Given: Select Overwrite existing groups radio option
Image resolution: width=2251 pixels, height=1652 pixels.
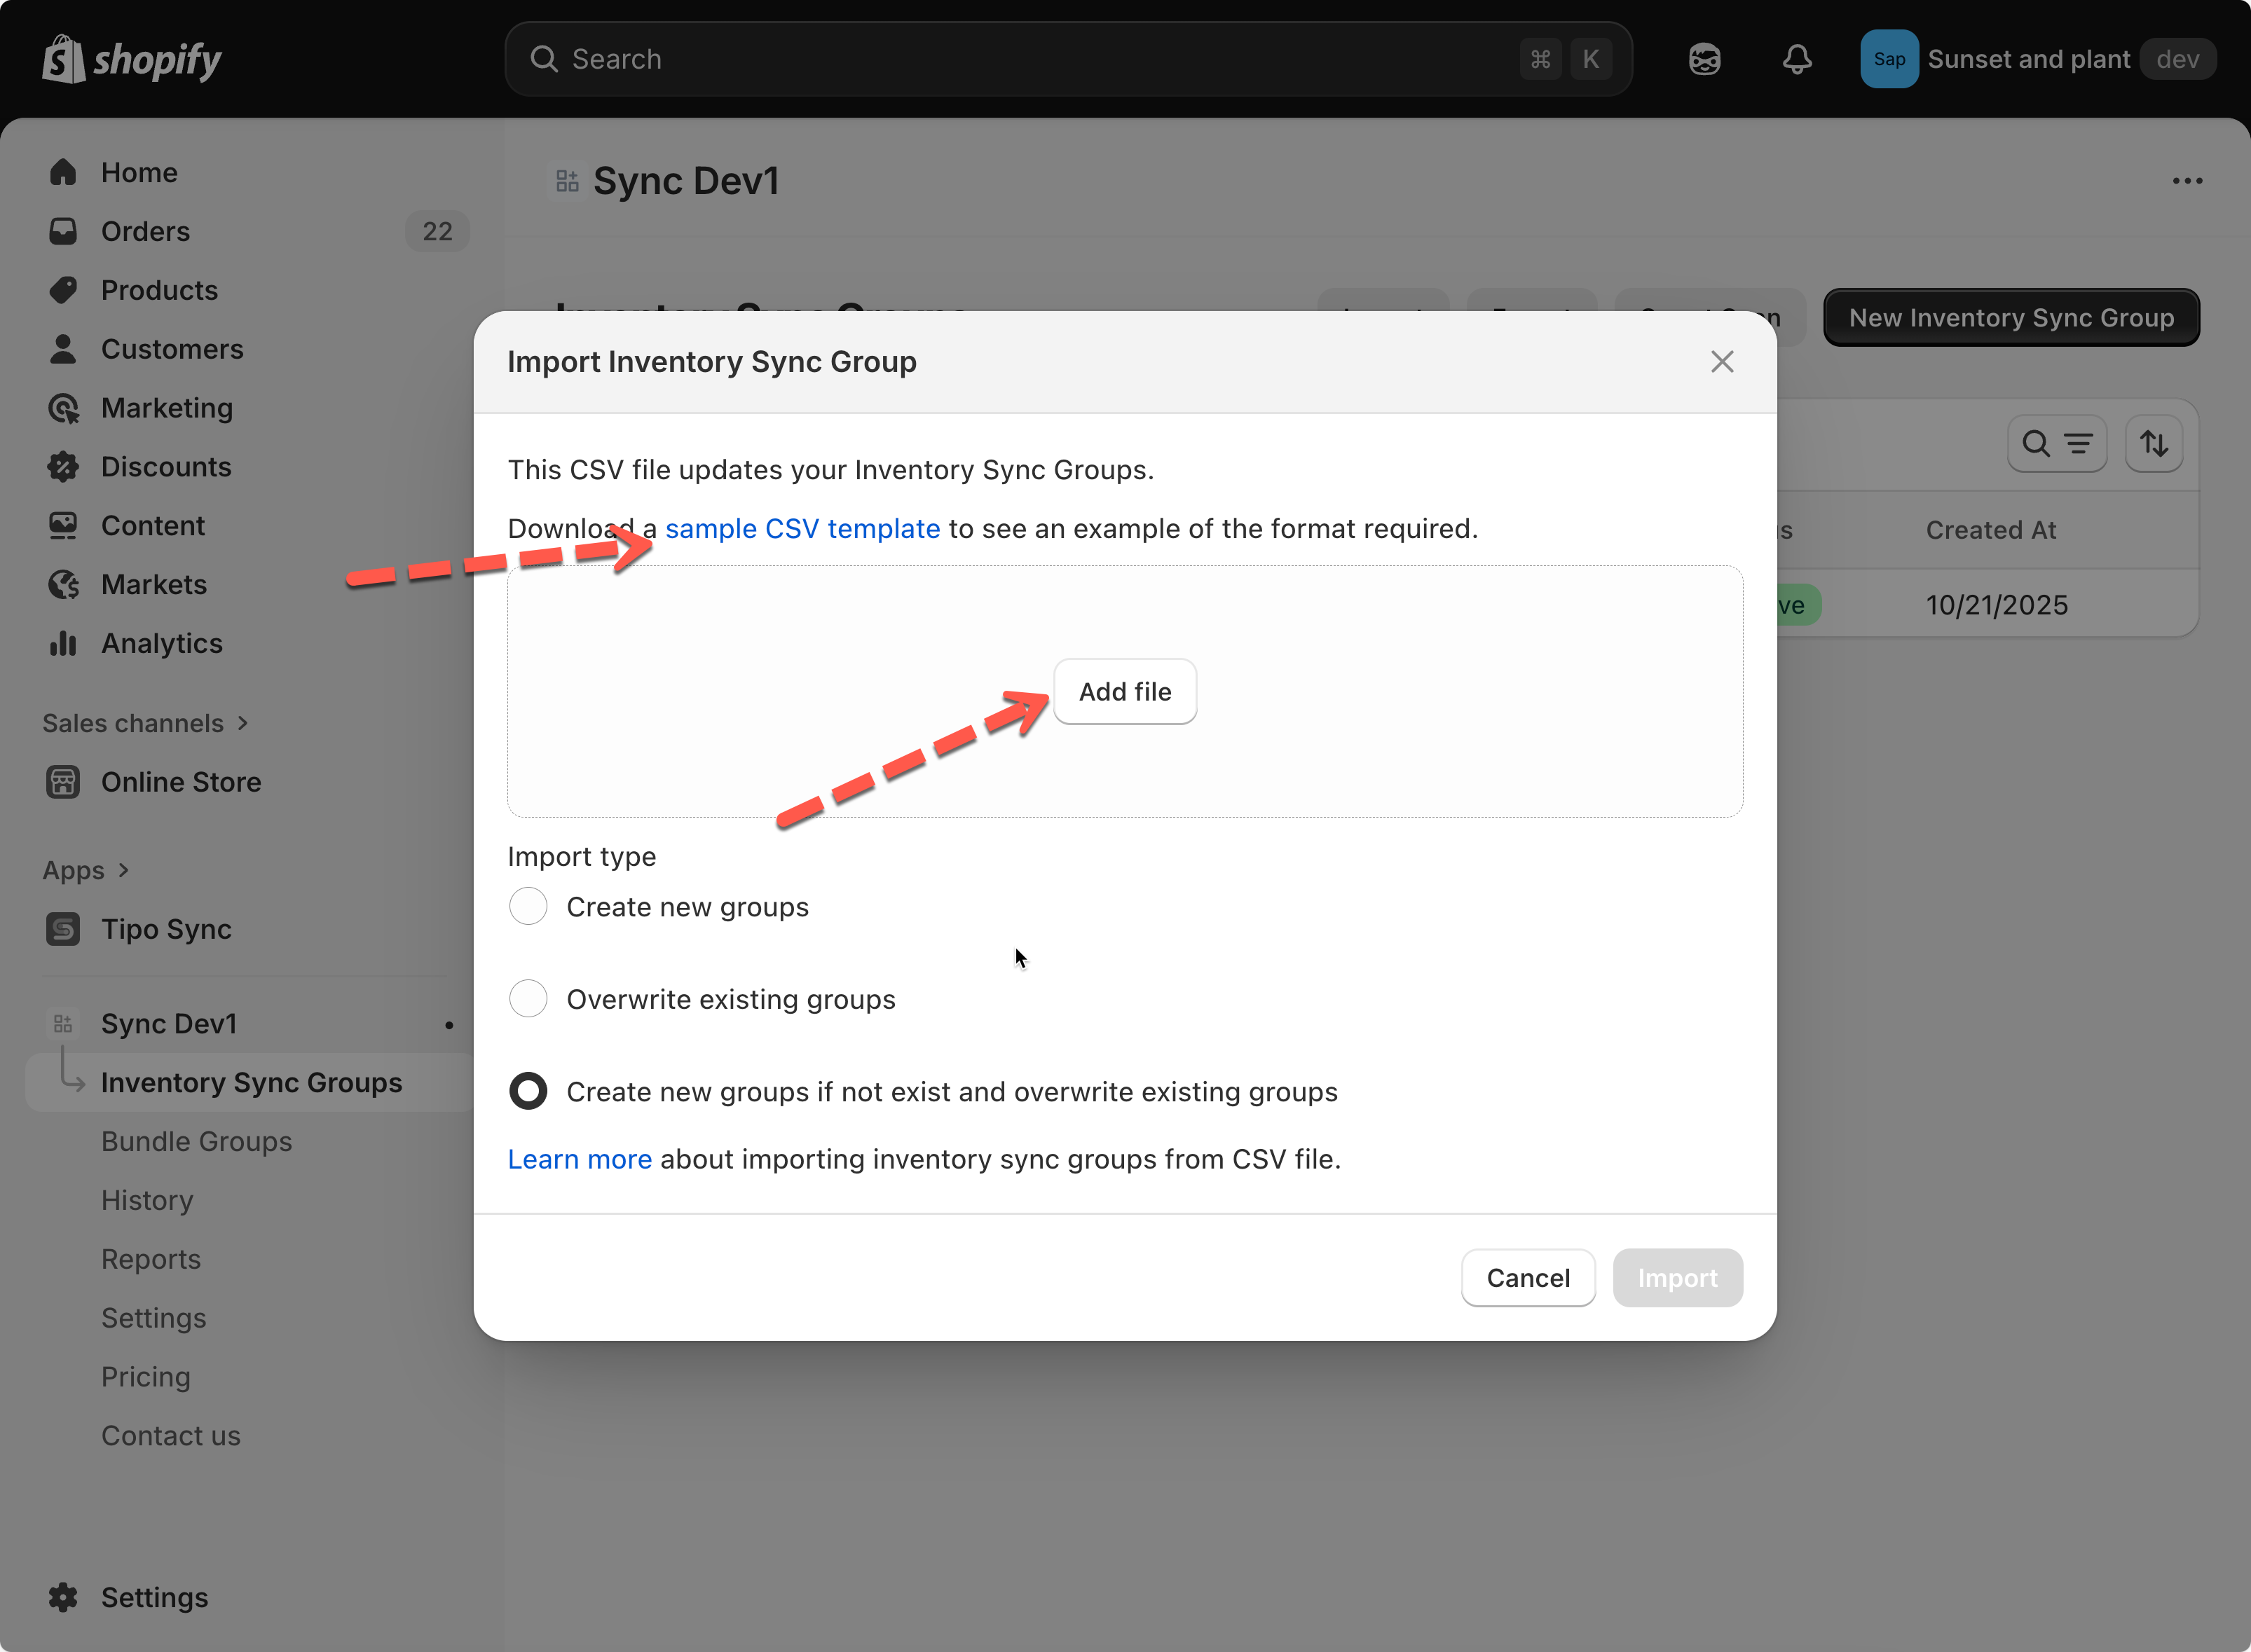Looking at the screenshot, I should click(528, 999).
